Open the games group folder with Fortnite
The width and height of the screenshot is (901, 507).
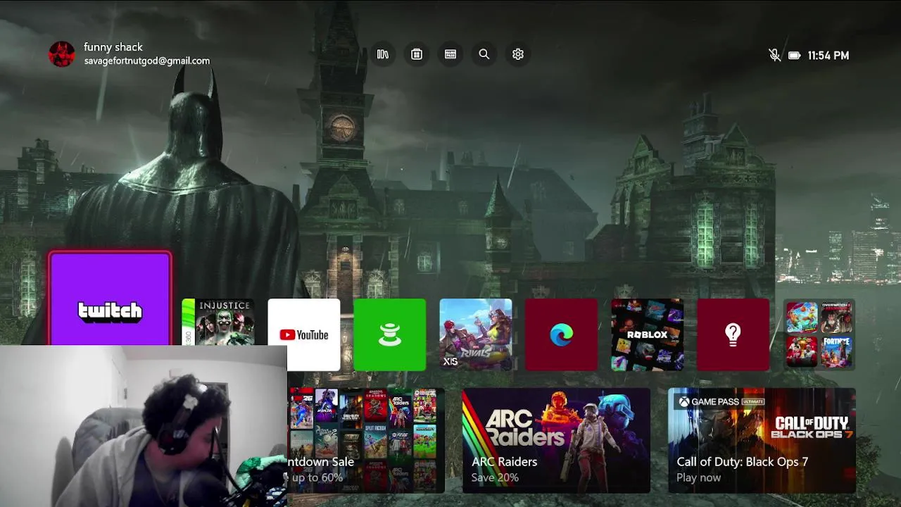pos(819,334)
